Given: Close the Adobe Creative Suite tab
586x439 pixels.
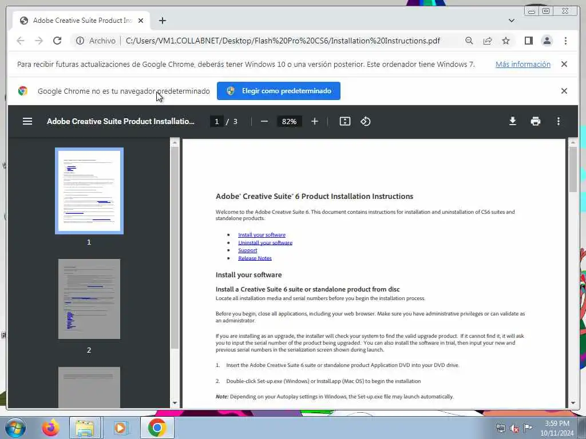Looking at the screenshot, I should tap(141, 21).
